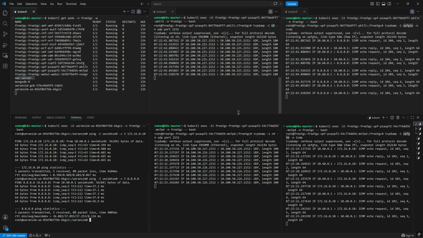Switch to the DEBUG CONSOLE panel tab
Viewport: 423px width, 238px height.
click(56, 117)
